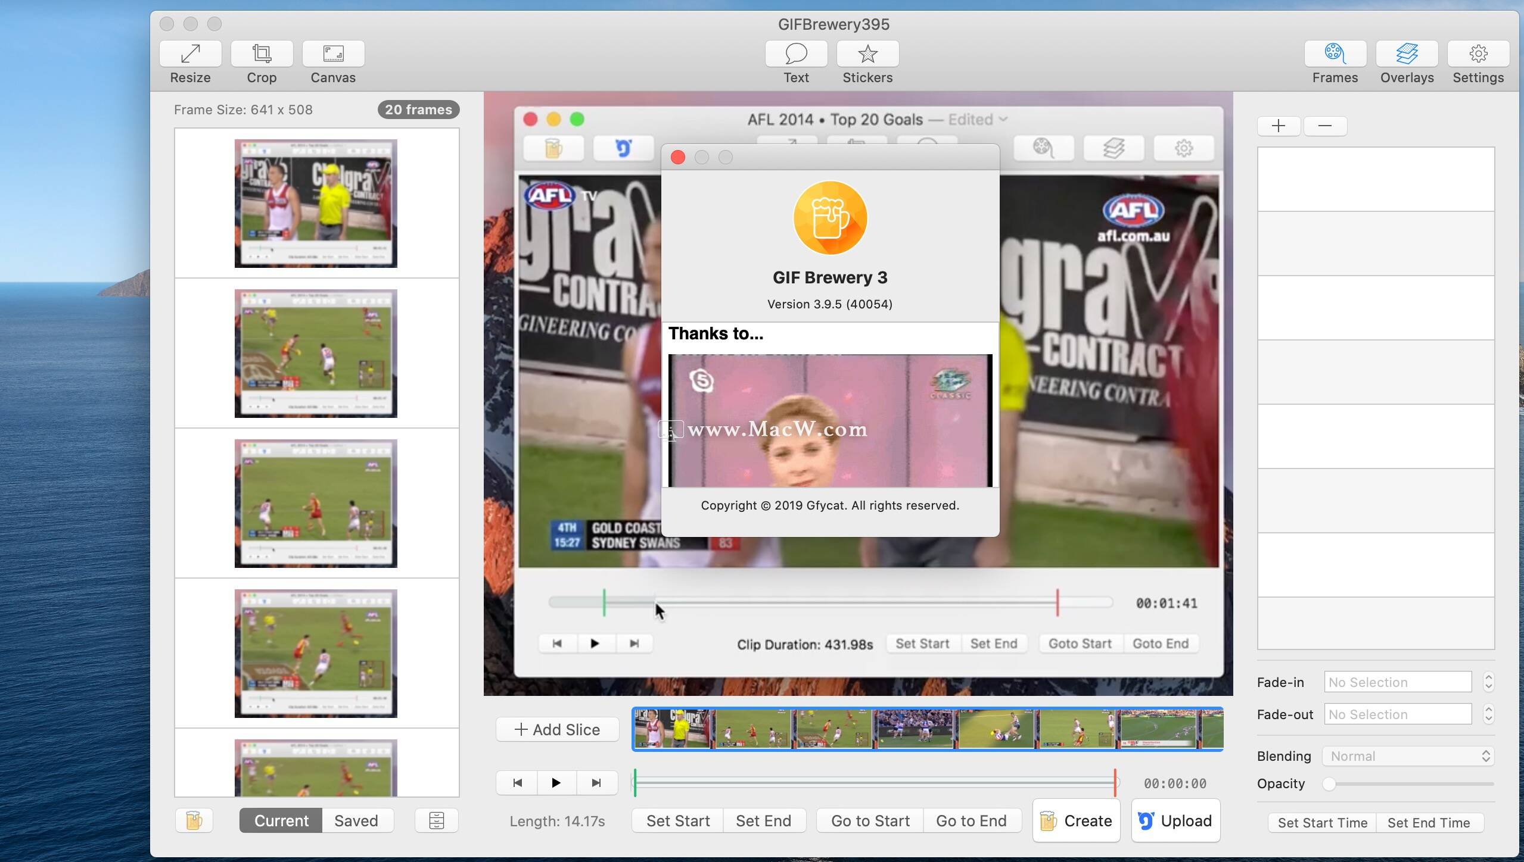Open the Settings panel
1524x862 pixels.
1478,54
